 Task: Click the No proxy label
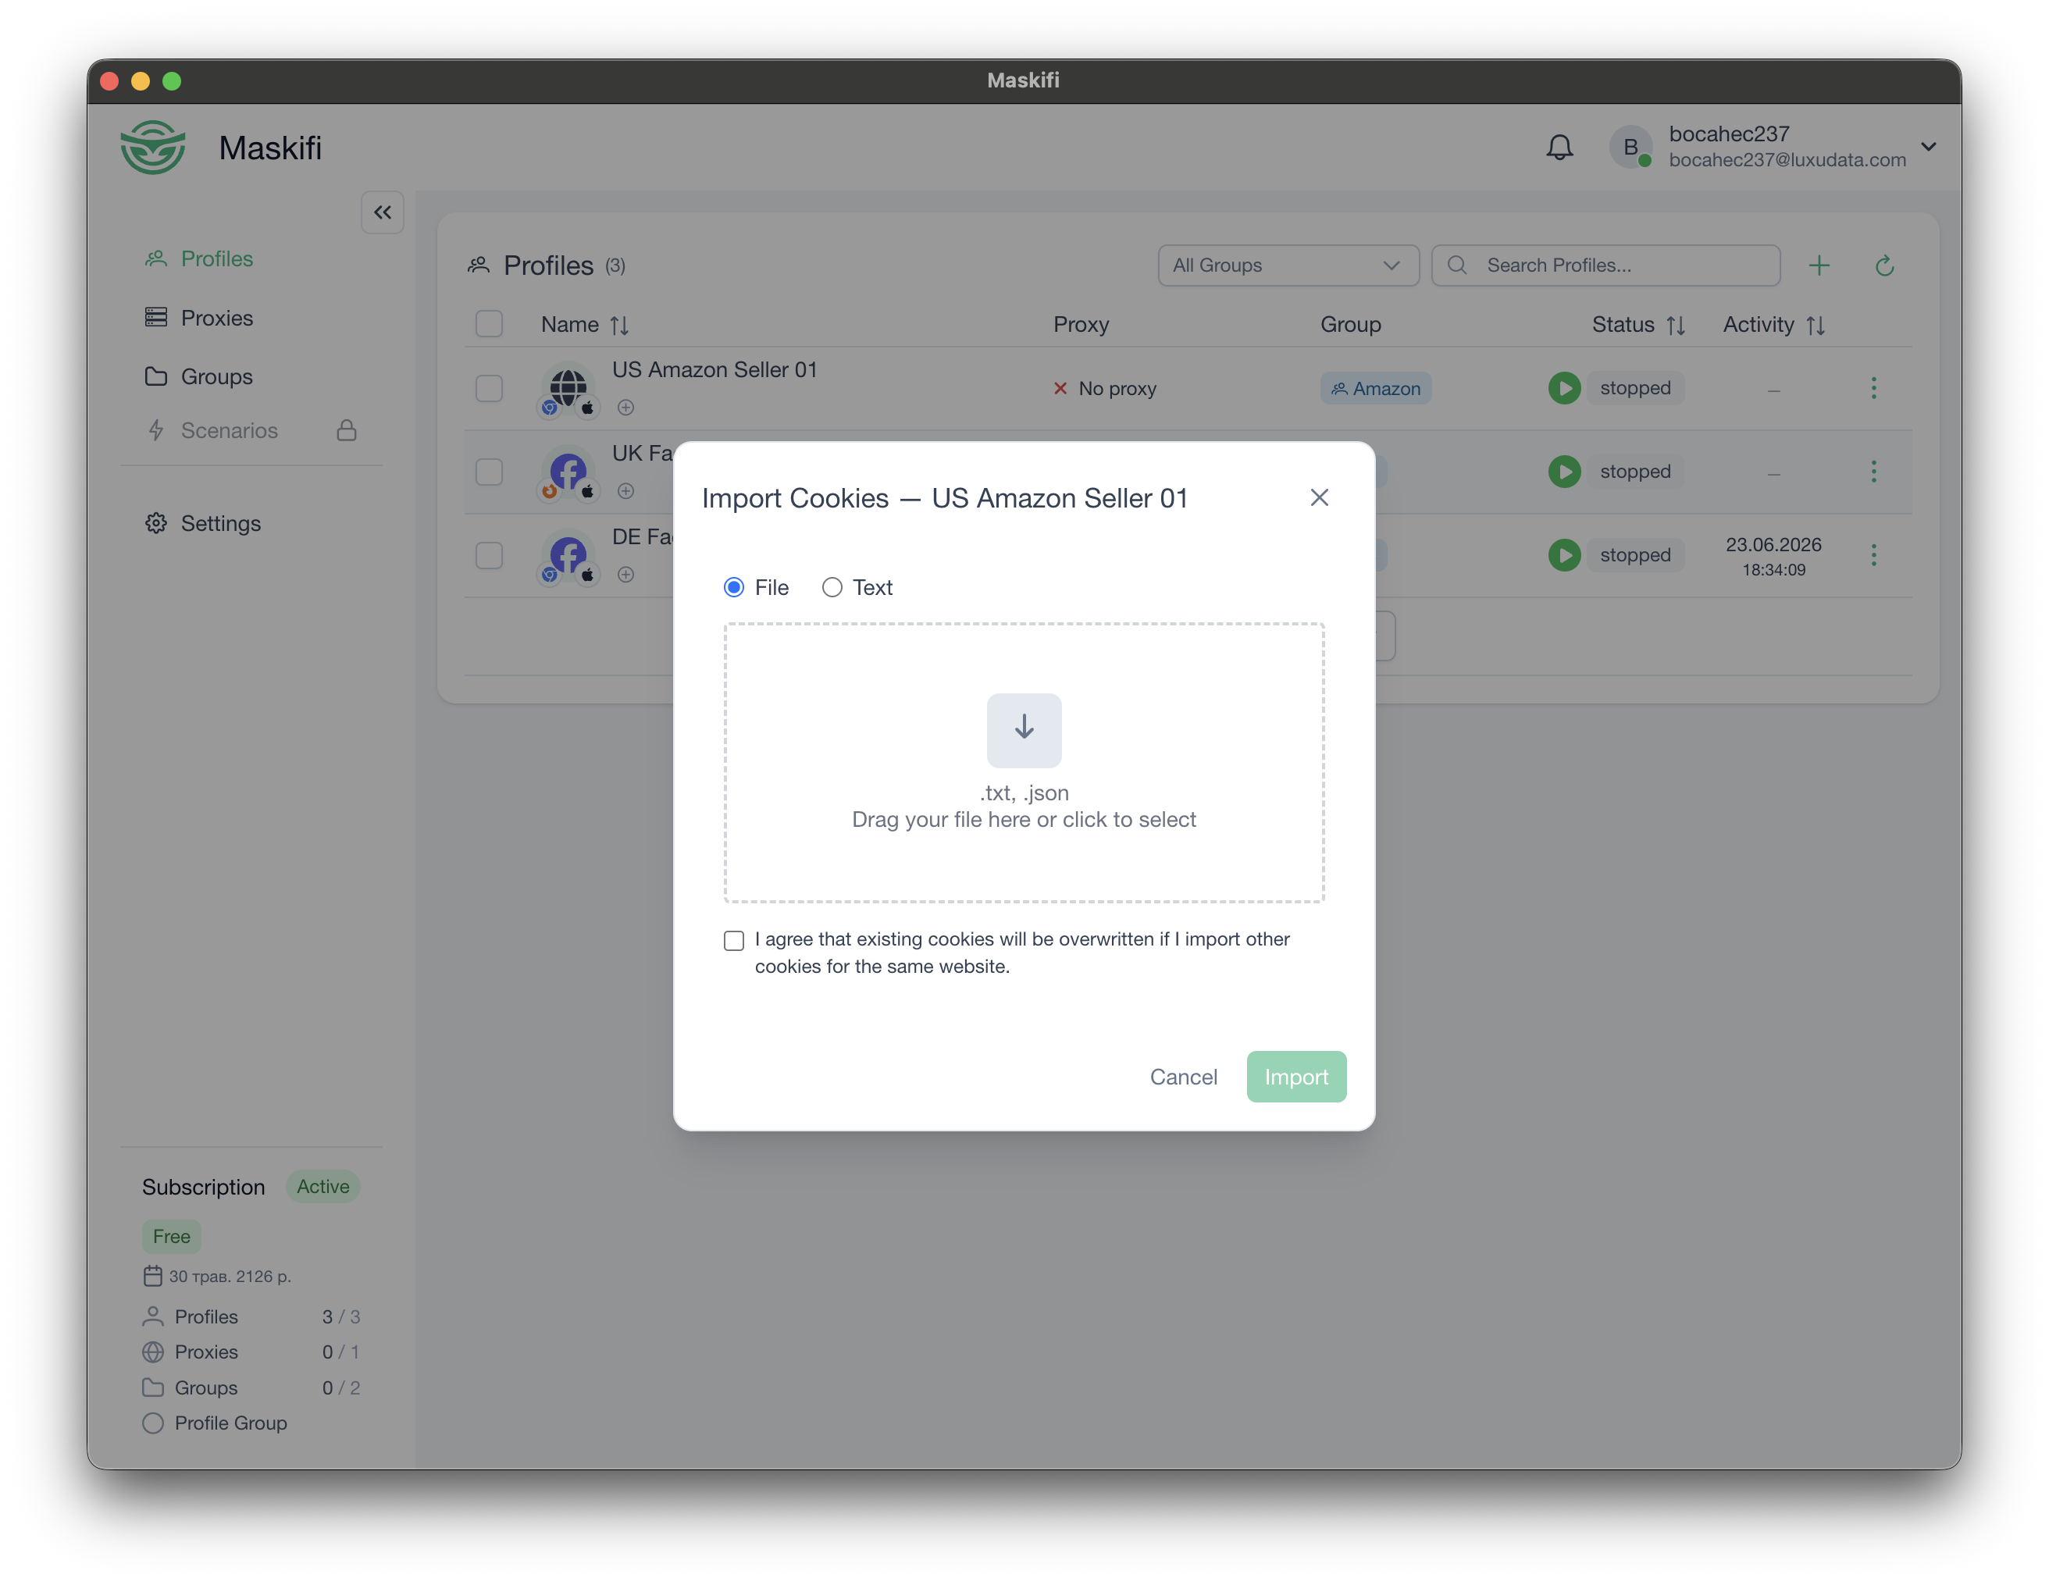click(1117, 388)
